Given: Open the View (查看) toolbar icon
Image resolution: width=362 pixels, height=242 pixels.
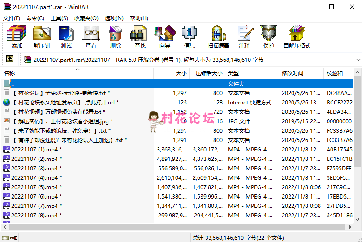Looking at the screenshot, I should pyautogui.click(x=90, y=36).
